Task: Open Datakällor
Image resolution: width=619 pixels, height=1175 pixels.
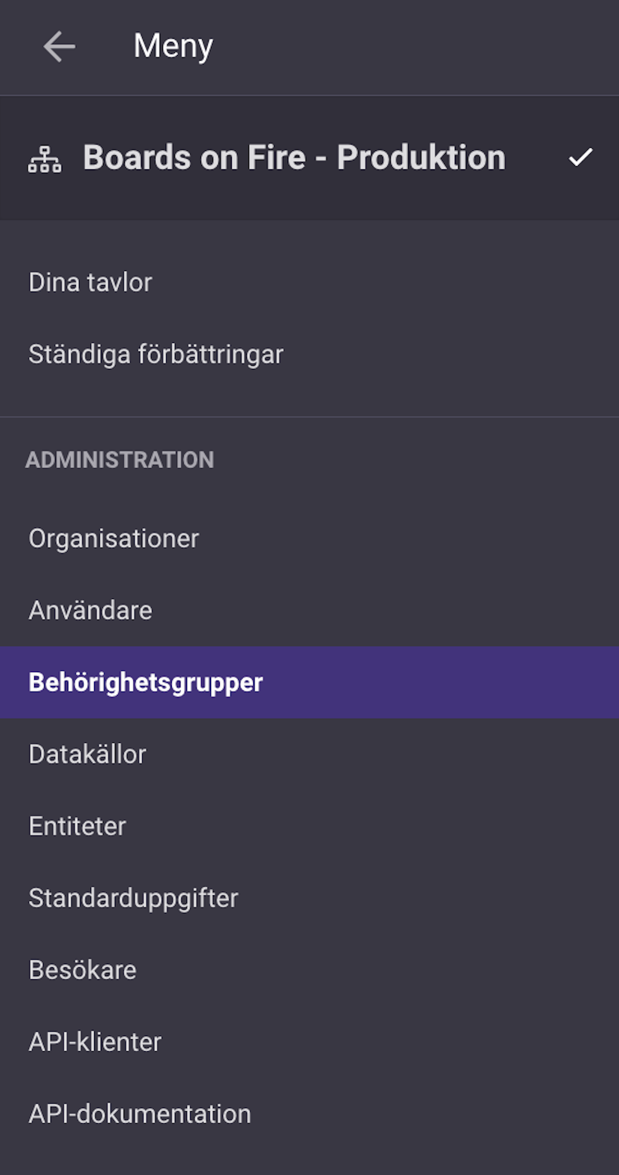Action: click(309, 754)
